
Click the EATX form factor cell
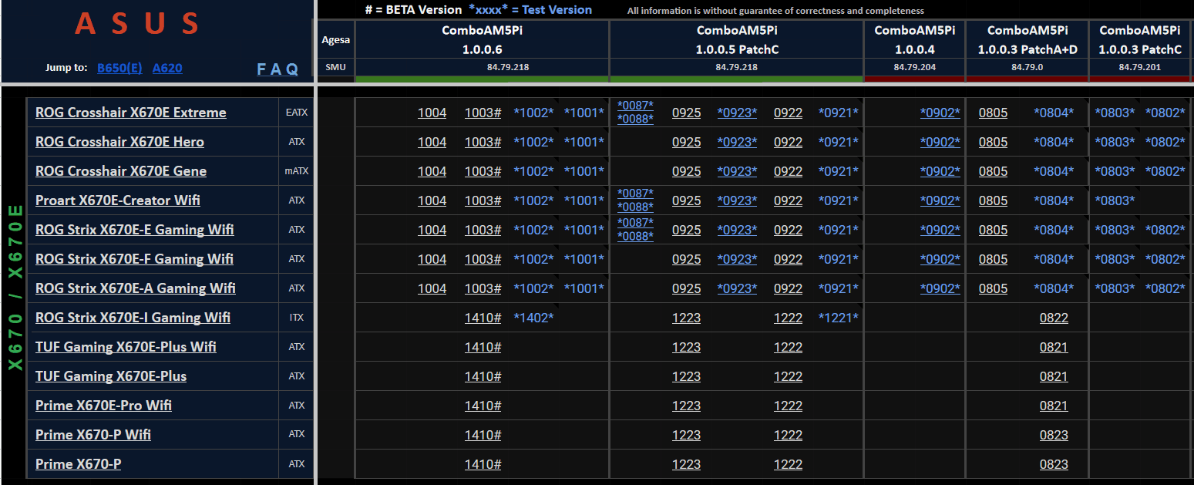pos(297,113)
